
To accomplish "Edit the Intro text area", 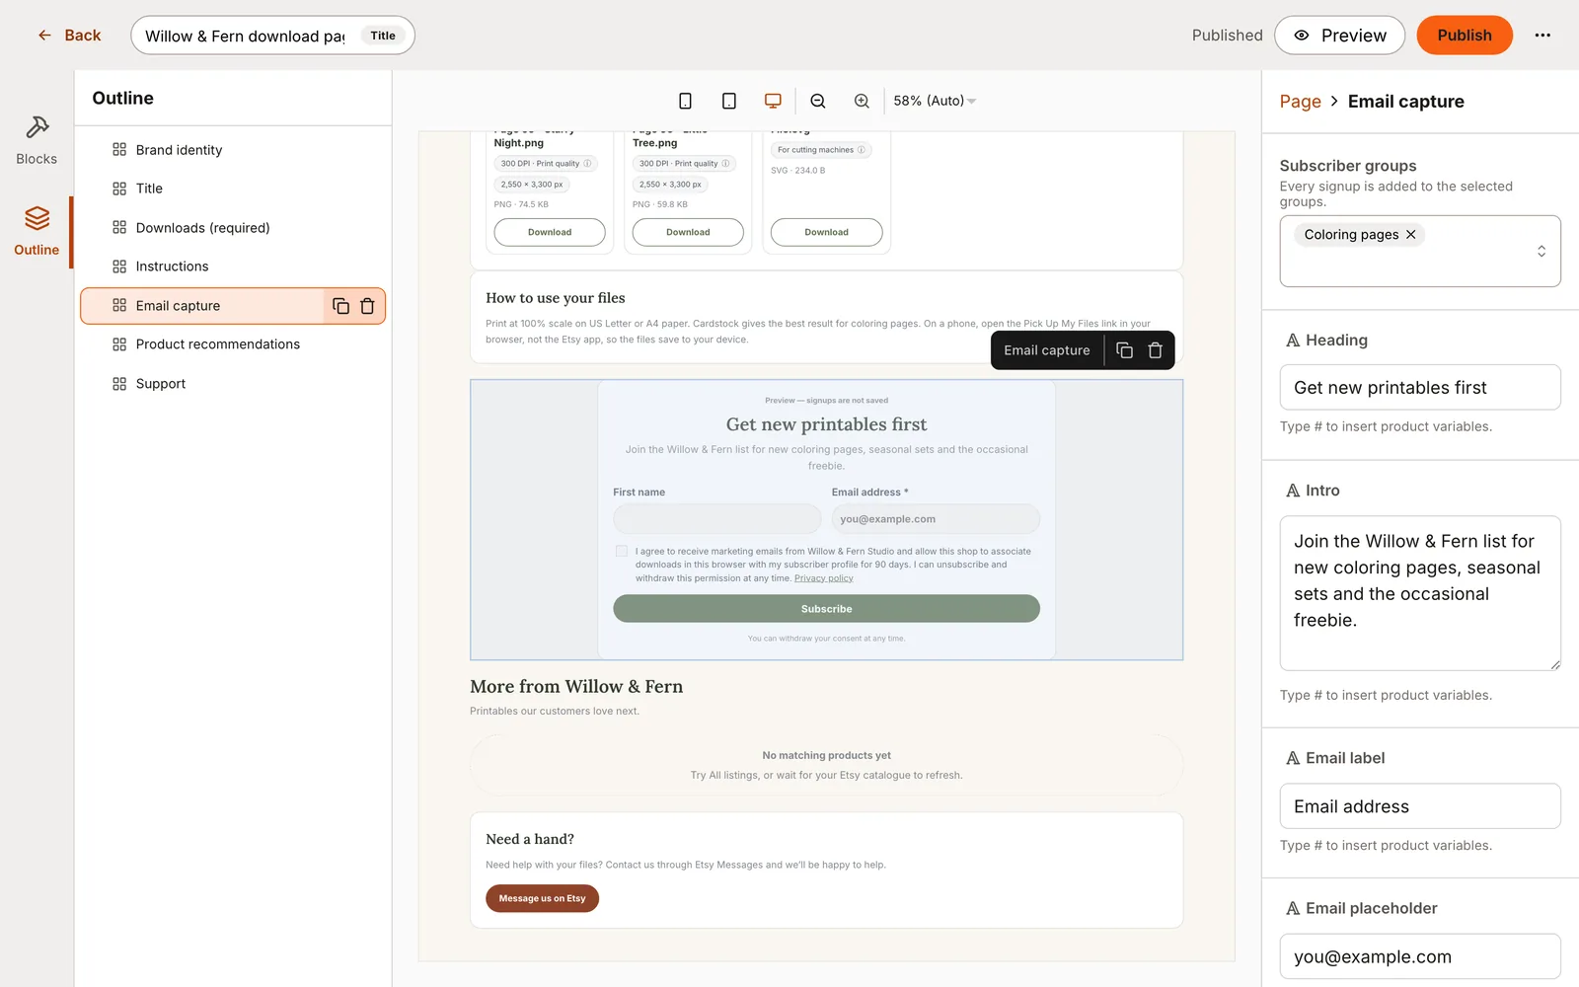I will 1420,593.
